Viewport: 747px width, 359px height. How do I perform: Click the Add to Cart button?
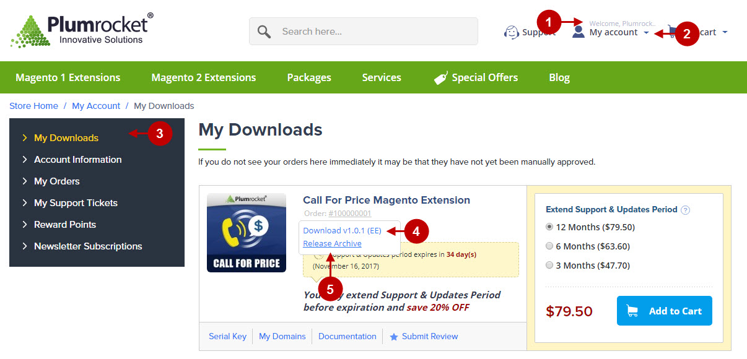(x=664, y=311)
